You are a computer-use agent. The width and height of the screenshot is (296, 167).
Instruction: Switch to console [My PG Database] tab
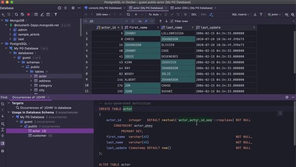tap(105, 8)
